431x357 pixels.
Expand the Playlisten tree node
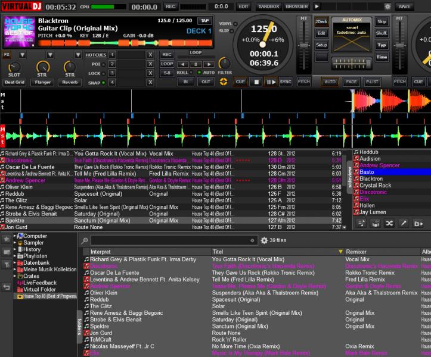[x=14, y=256]
